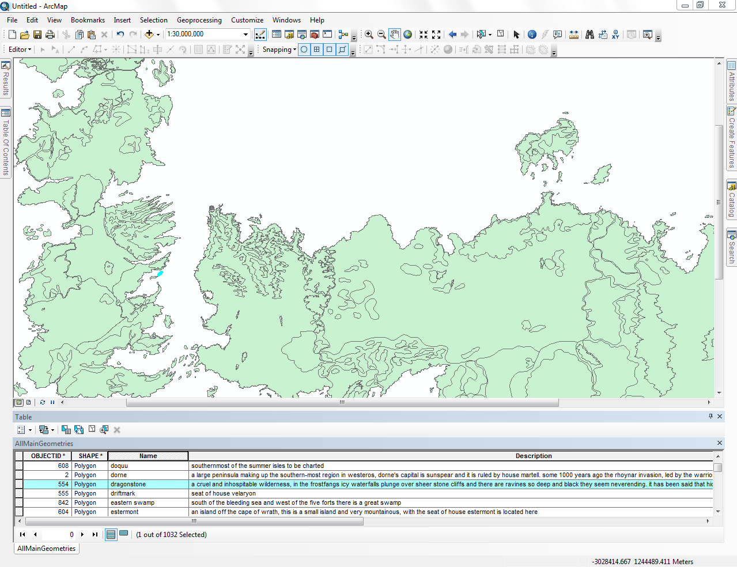Image resolution: width=737 pixels, height=567 pixels.
Task: Go back to previous extent
Action: tap(452, 35)
